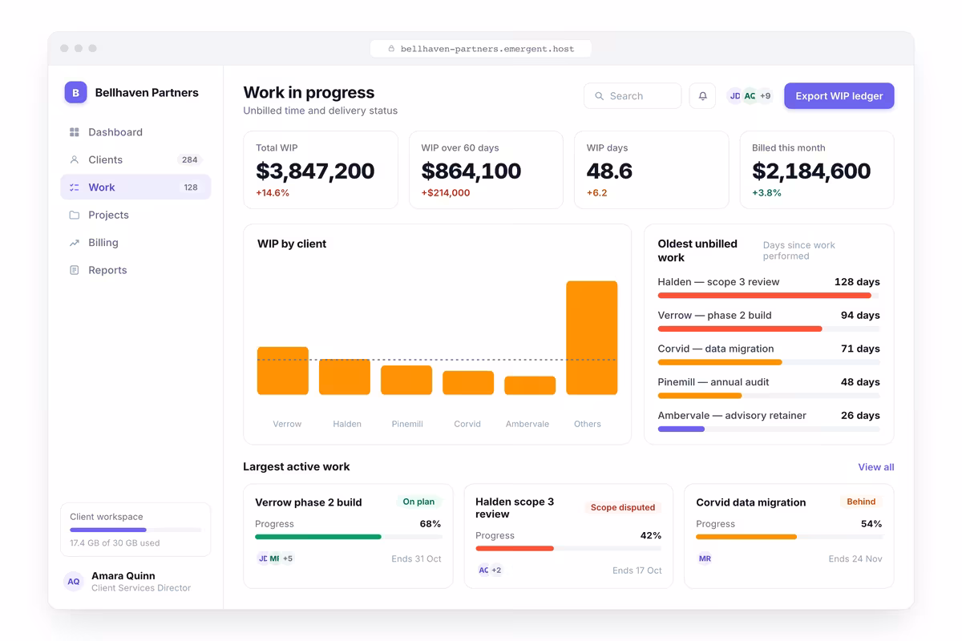Click Corvid card 54% progress bar
This screenshot has height=641, width=962.
point(789,537)
